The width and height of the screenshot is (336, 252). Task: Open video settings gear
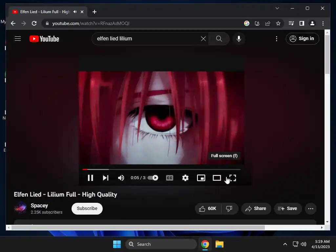(x=185, y=178)
